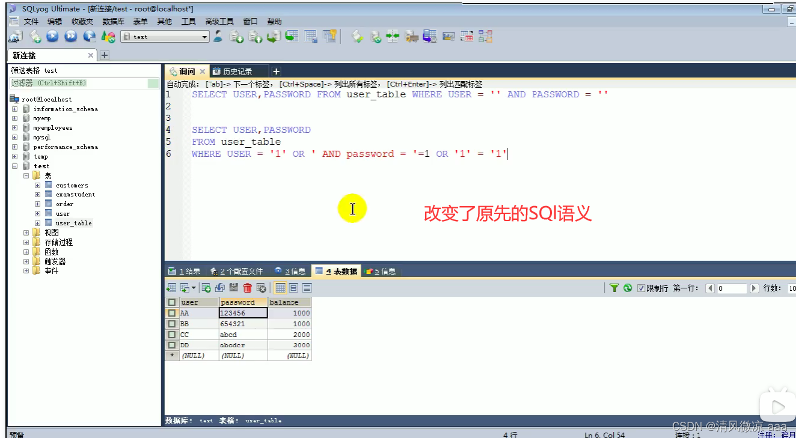Click the execute all queries icon
Viewport: 796px width, 438px height.
71,37
